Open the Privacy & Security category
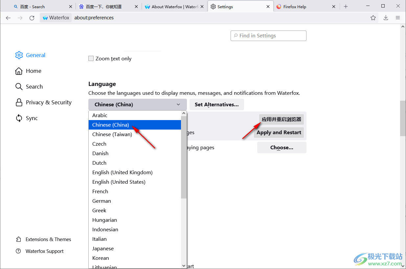This screenshot has width=406, height=269. click(44, 102)
